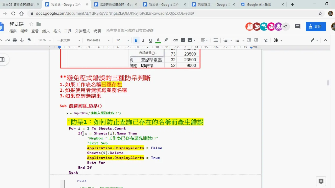
Task: Move document using folder icon
Action: point(38,24)
